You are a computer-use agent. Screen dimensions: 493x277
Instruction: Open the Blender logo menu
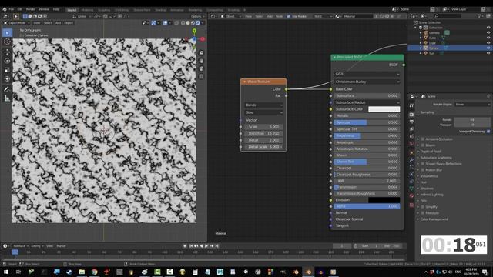click(x=5, y=9)
